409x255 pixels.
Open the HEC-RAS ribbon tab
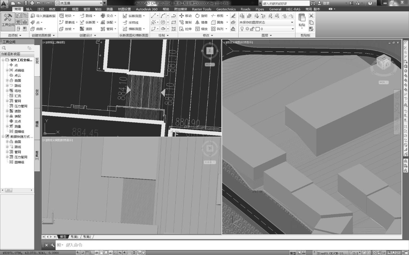tap(293, 9)
